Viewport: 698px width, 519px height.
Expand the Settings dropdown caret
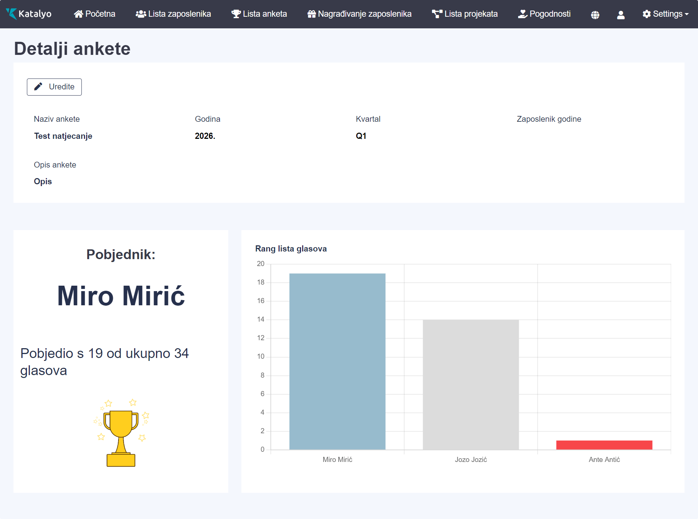point(686,14)
